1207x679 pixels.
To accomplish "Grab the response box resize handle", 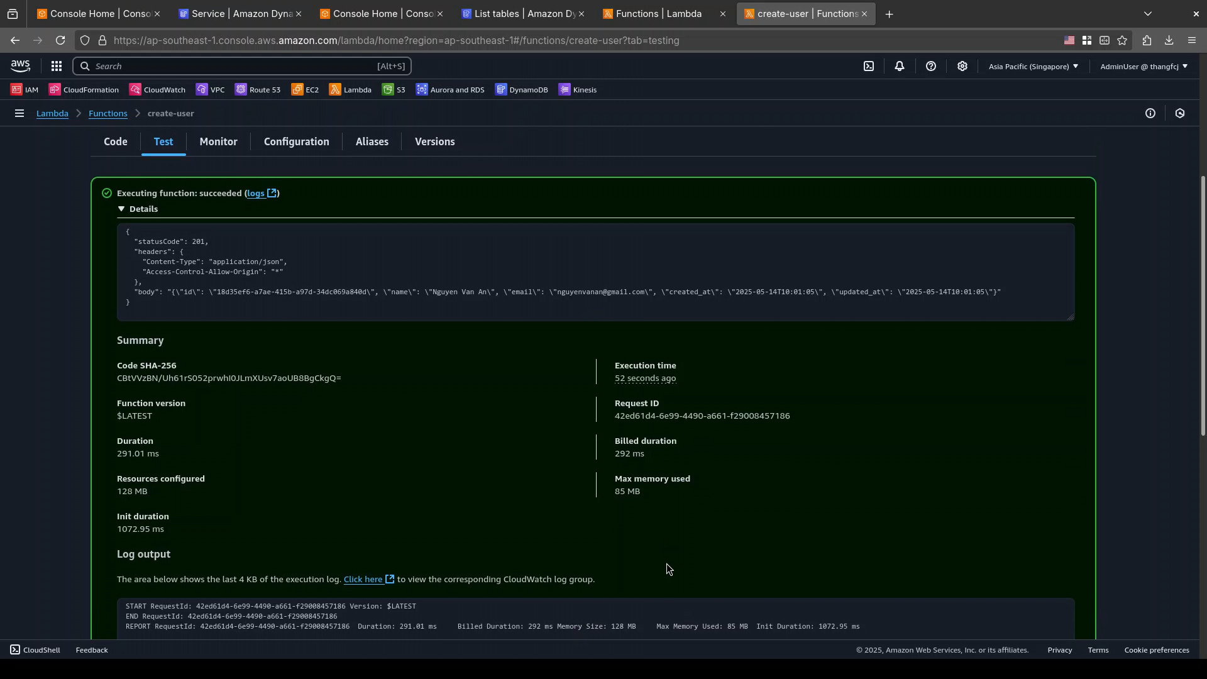I will [1070, 316].
